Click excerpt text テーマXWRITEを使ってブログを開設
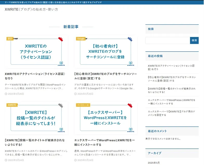The image size is (204, 165). [35, 87]
